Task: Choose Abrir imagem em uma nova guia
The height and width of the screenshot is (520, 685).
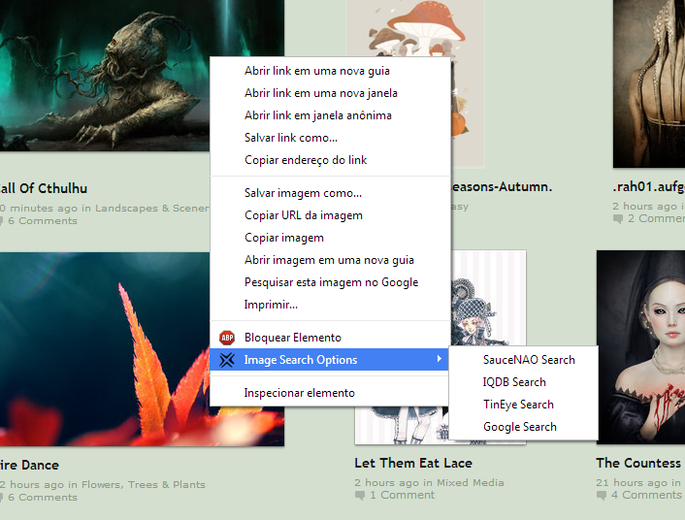Action: point(330,260)
